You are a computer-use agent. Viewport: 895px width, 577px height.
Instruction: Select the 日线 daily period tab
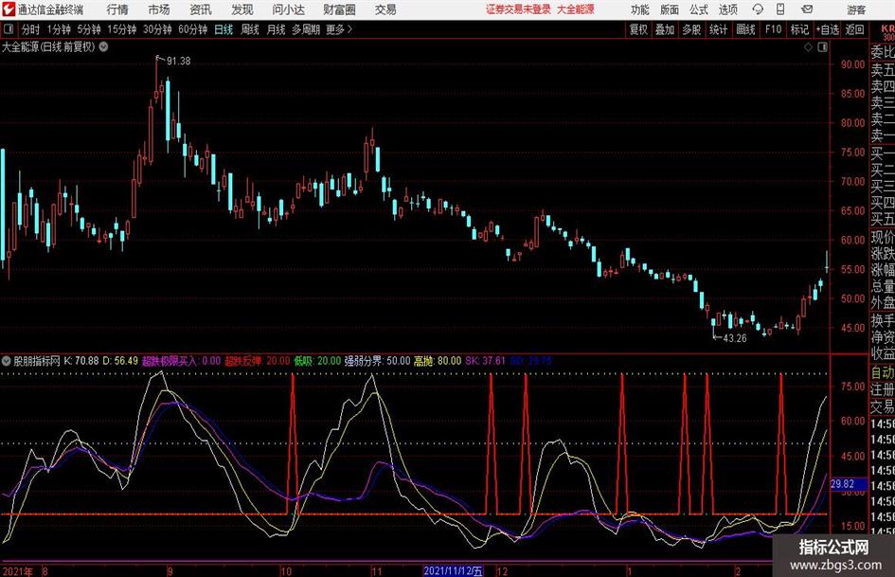coord(224,29)
